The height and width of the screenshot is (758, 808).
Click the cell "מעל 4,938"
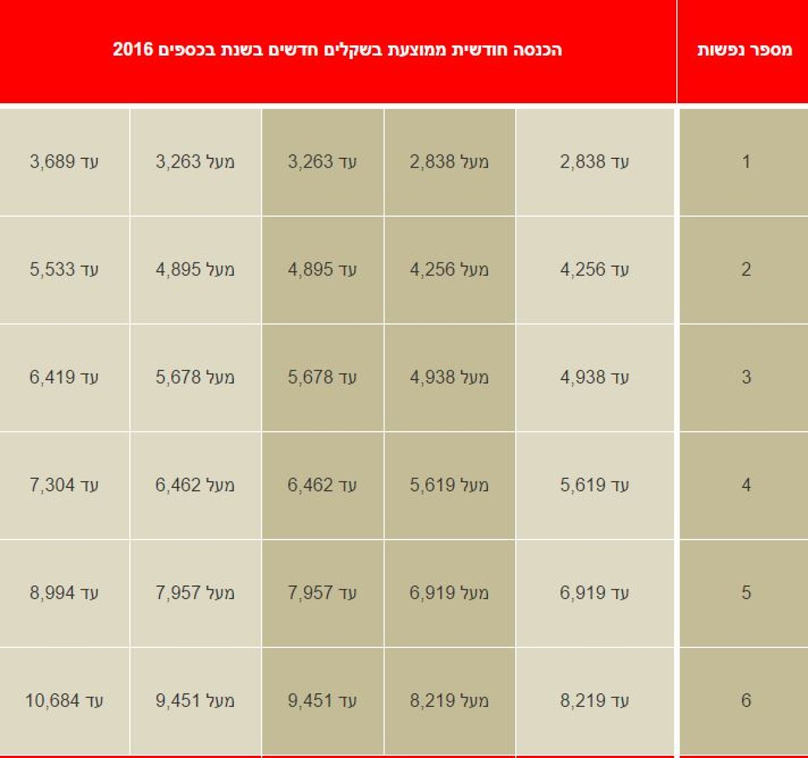pyautogui.click(x=450, y=378)
